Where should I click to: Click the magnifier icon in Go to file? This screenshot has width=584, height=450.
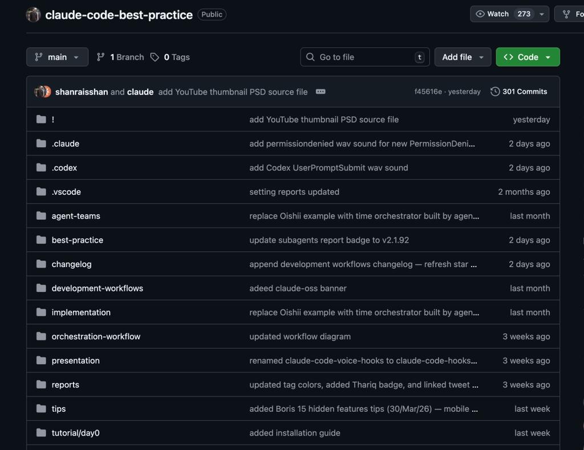pos(310,57)
